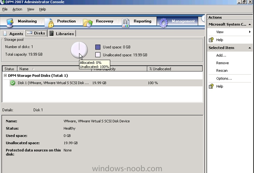Image resolution: width=254 pixels, height=173 pixels.
Task: Click the 19.99 GB capacity cell of Disk 1
Action: pos(99,83)
